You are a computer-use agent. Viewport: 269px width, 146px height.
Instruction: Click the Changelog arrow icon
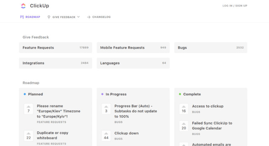click(89, 17)
